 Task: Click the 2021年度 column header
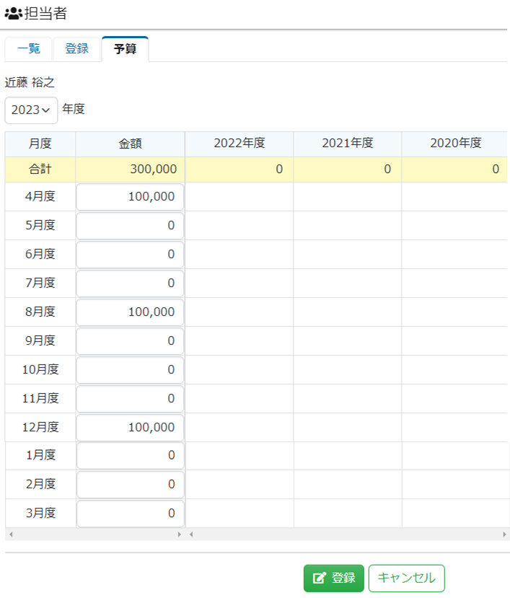pos(348,144)
